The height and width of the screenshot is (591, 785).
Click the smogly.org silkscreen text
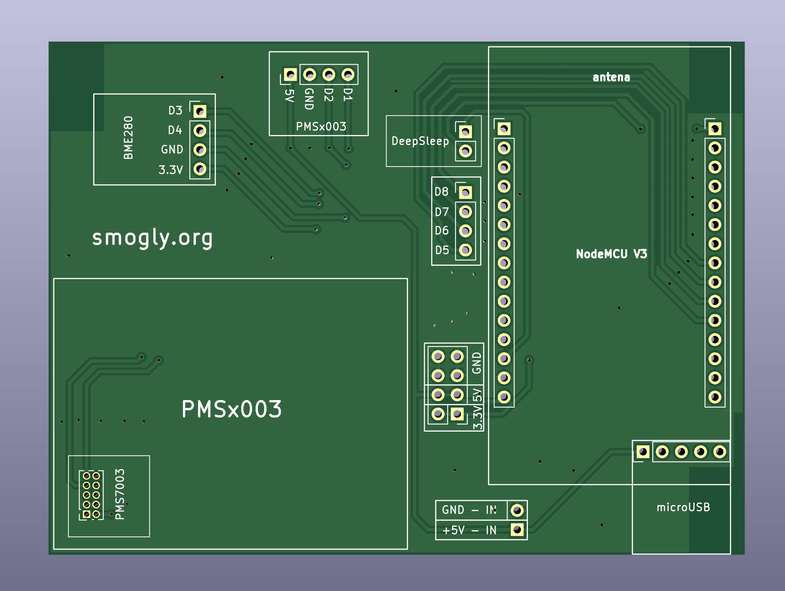click(x=152, y=238)
